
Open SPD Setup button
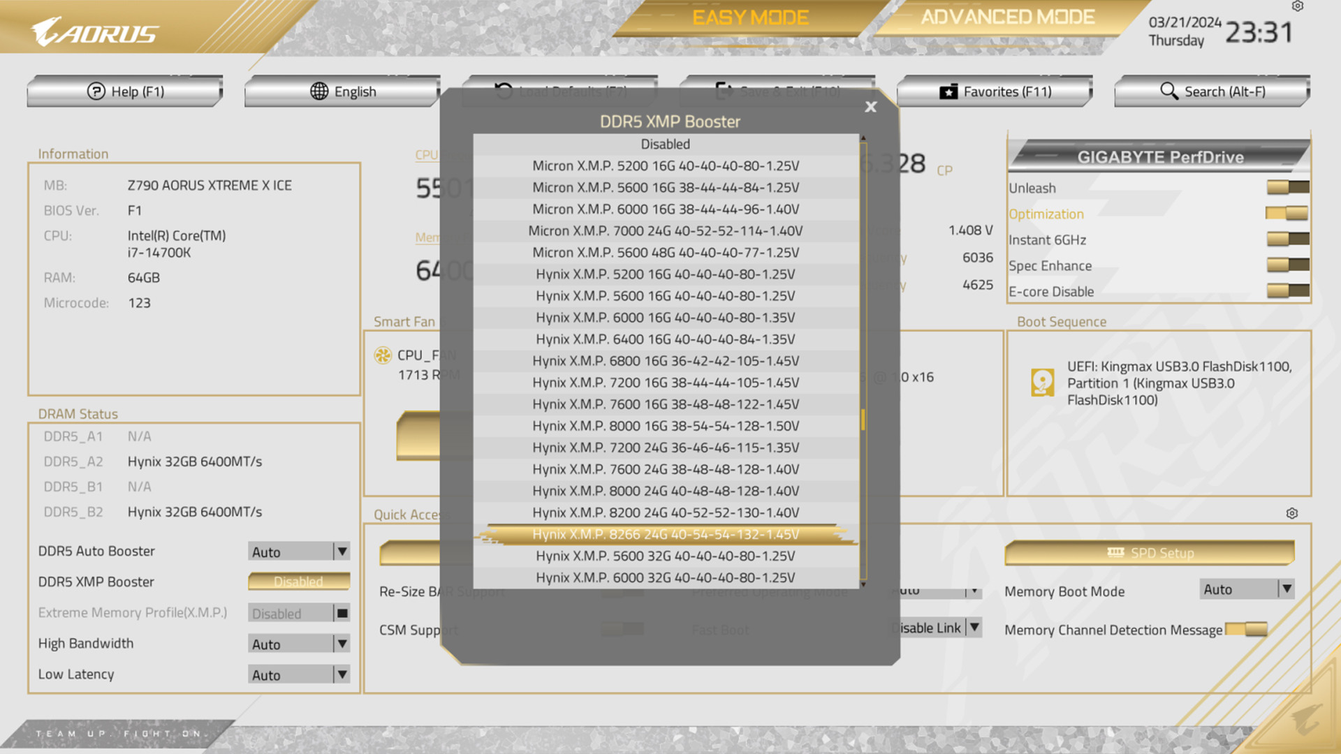tap(1150, 552)
